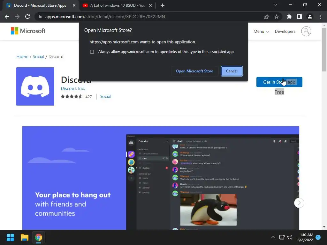Viewport: 327px width, 245px height.
Task: Click the "Free" price text
Action: (x=279, y=92)
